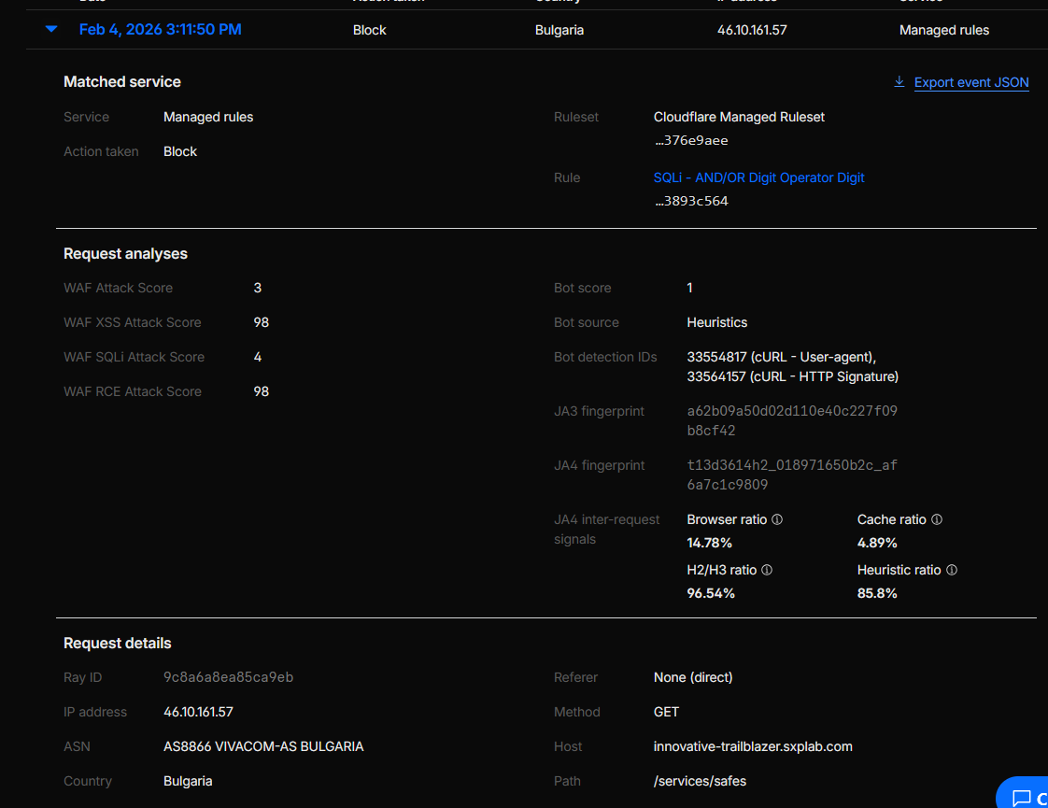This screenshot has height=808, width=1048.
Task: Select the Cloudflare Managed Ruleset name
Action: 739,116
